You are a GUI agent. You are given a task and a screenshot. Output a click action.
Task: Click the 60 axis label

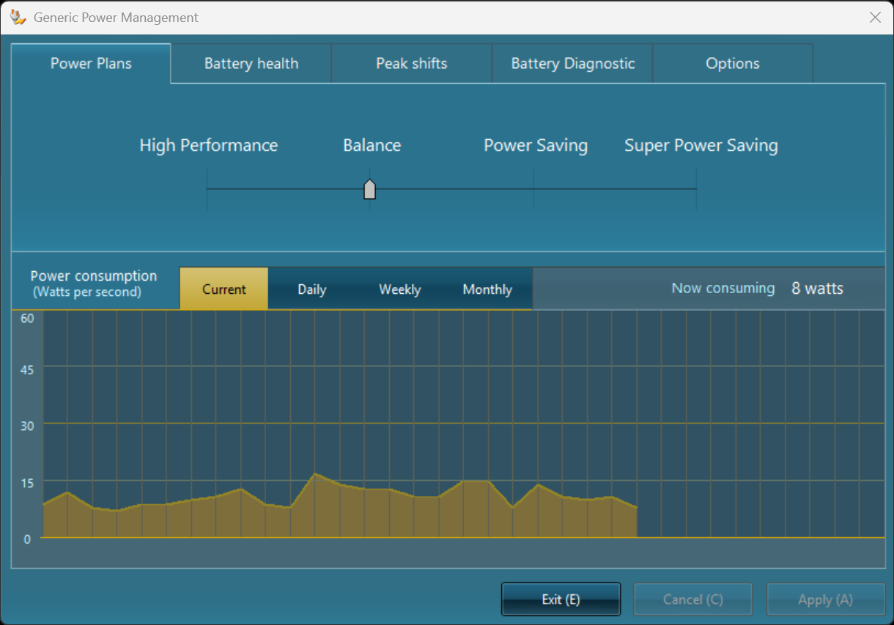tap(27, 318)
